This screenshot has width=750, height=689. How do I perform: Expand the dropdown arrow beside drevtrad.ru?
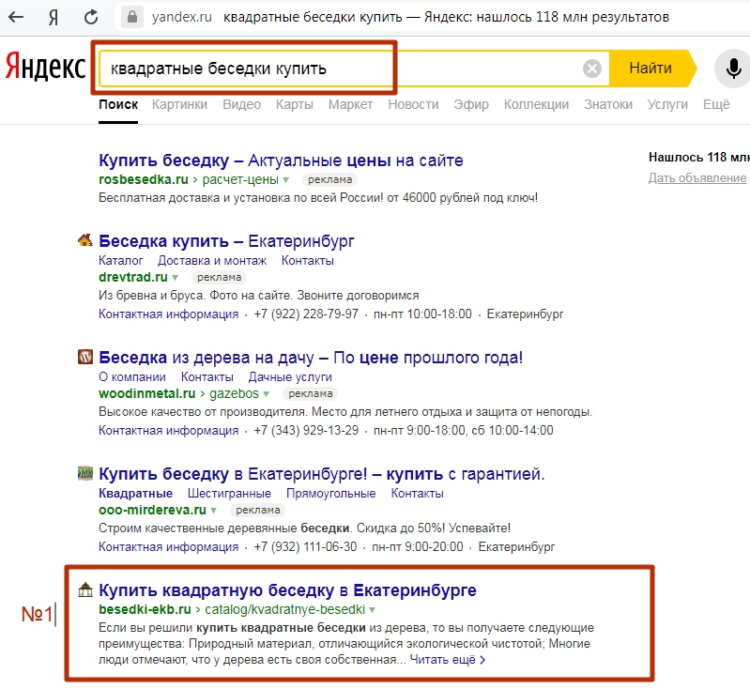click(176, 278)
